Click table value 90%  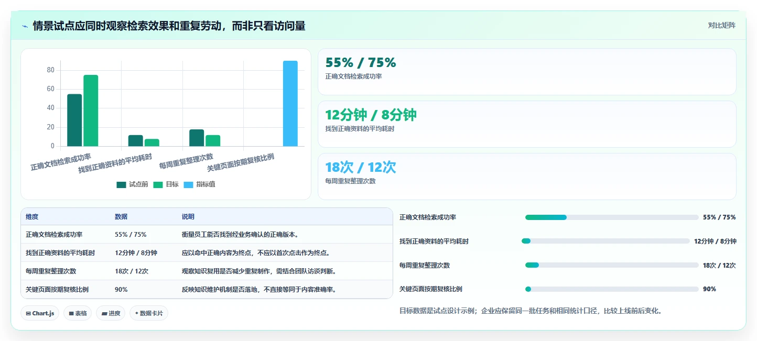121,290
